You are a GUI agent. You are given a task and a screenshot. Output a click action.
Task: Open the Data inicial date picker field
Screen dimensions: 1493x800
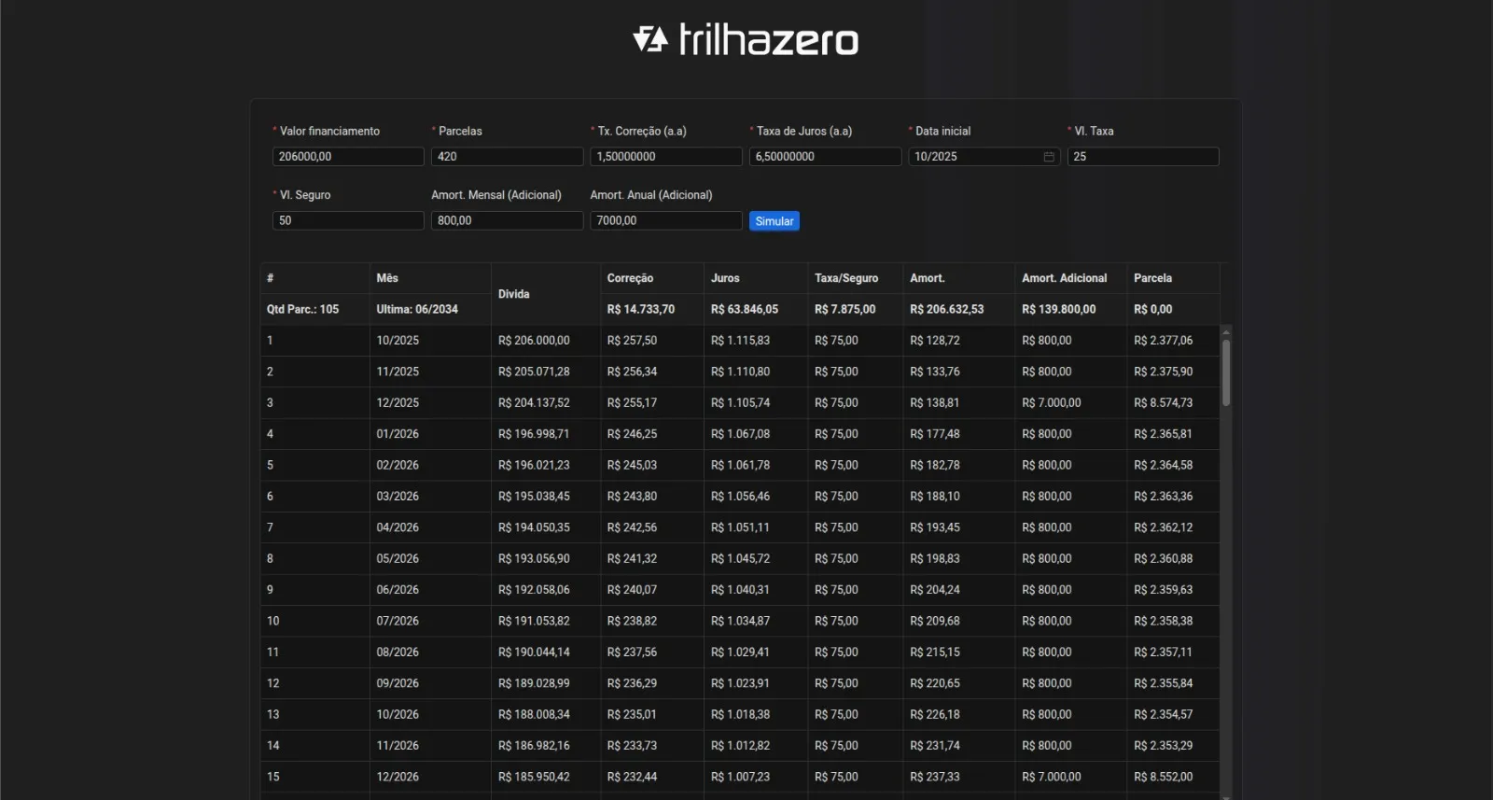click(975, 157)
